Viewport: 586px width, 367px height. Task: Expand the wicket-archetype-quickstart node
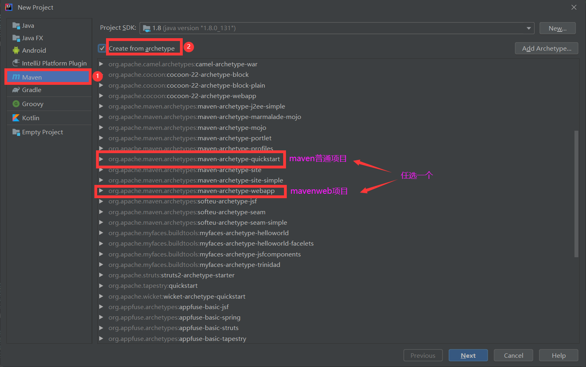click(101, 297)
